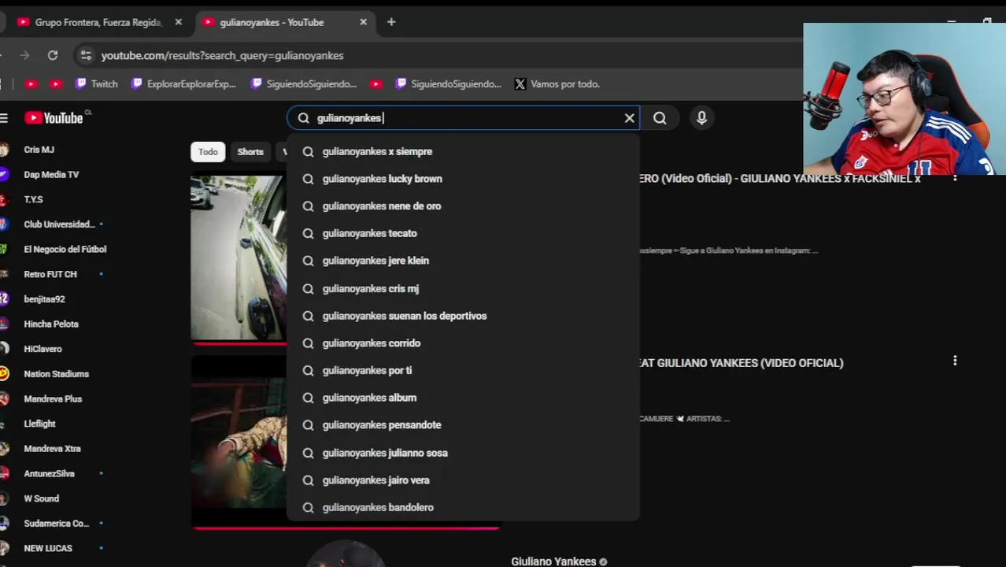The height and width of the screenshot is (567, 1006).
Task: Open benjitaa92 subscription channel
Action: [x=44, y=299]
